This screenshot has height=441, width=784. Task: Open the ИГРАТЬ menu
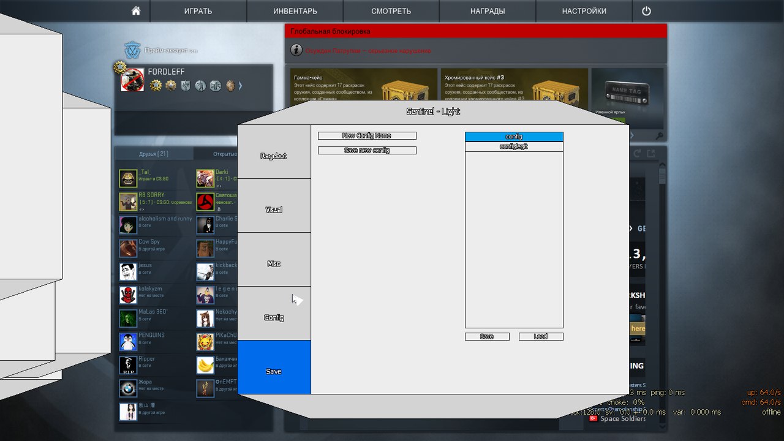tap(198, 11)
